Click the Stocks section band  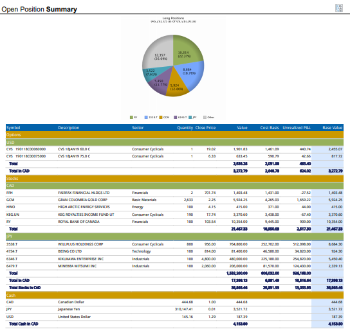174,179
